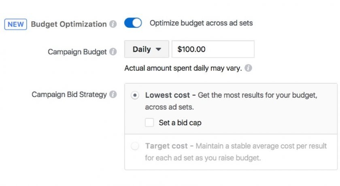Click the 'Target cost' option title
Screen dimensions: 340x186
[166, 146]
